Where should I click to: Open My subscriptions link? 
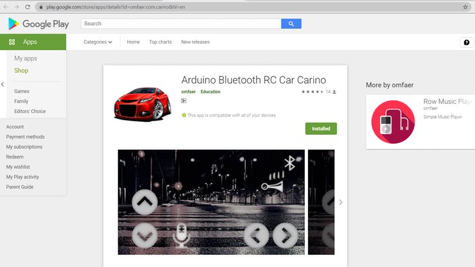(x=24, y=147)
